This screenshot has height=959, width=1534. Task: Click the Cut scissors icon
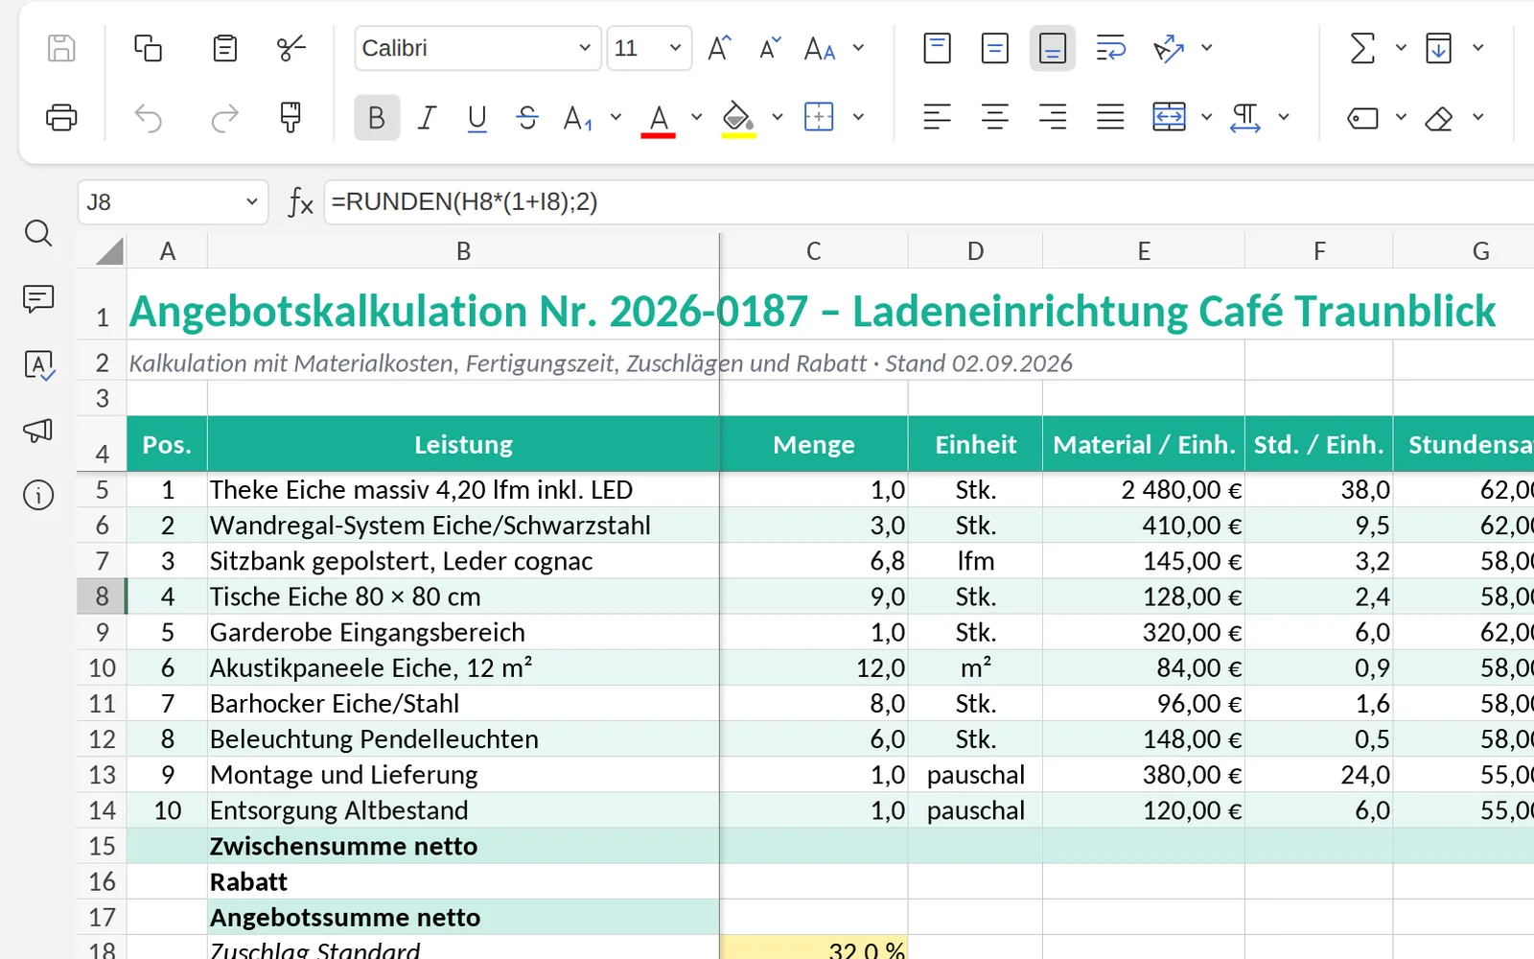click(x=291, y=48)
